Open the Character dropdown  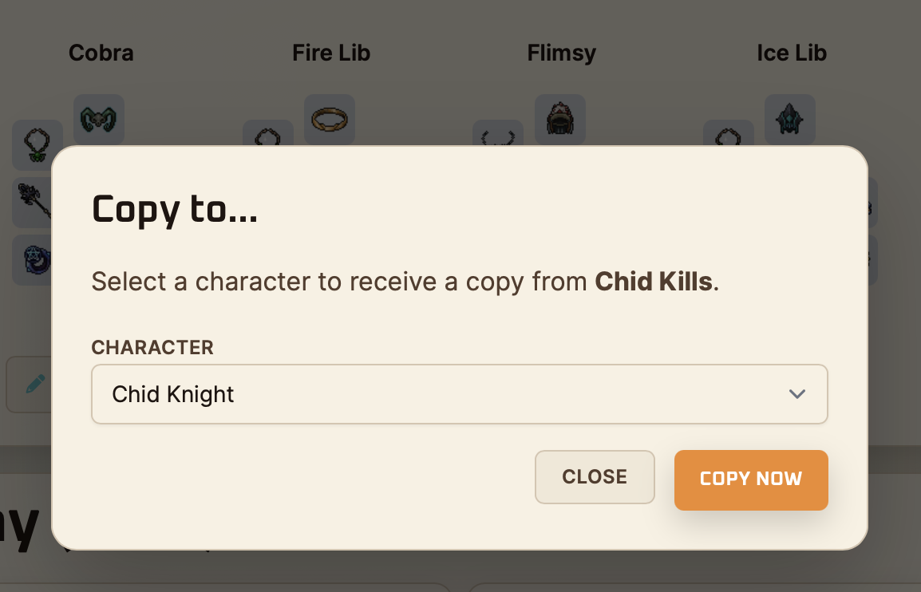point(459,394)
